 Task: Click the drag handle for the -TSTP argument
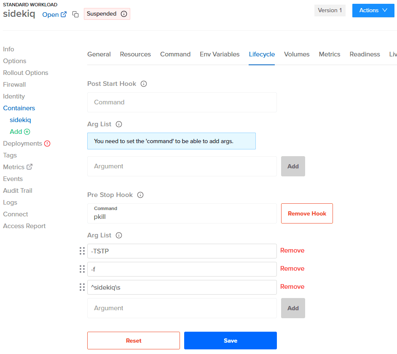[82, 251]
